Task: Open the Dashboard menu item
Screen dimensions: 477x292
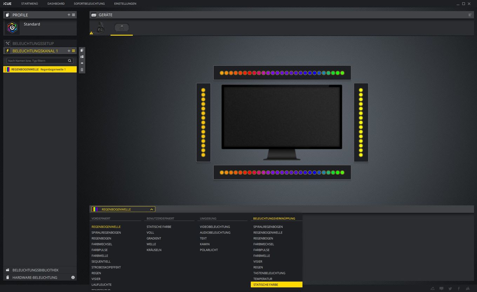Action: pyautogui.click(x=56, y=4)
